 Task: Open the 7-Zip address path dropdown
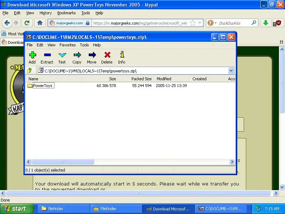pos(231,71)
